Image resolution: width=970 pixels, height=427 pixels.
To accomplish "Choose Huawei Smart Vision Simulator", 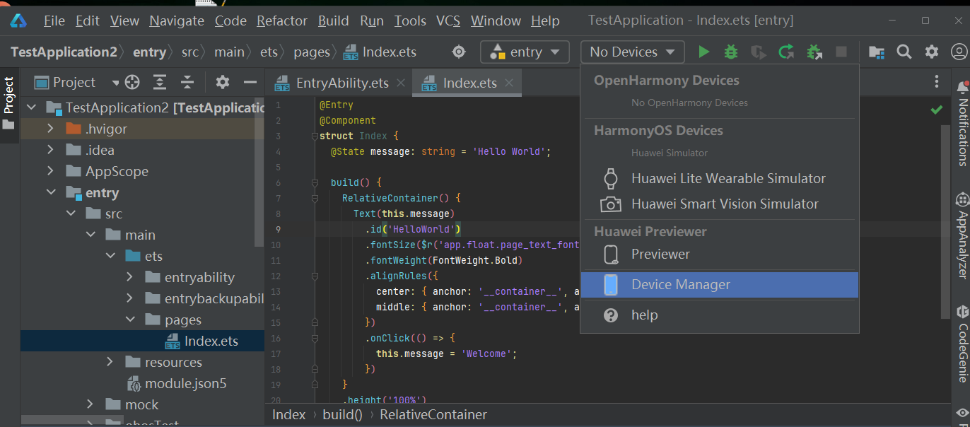I will 720,204.
